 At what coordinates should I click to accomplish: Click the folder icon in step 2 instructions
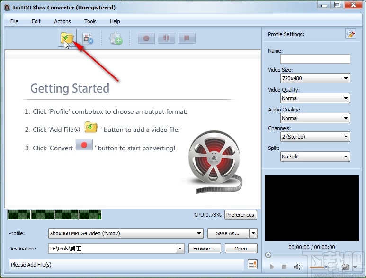(x=91, y=127)
